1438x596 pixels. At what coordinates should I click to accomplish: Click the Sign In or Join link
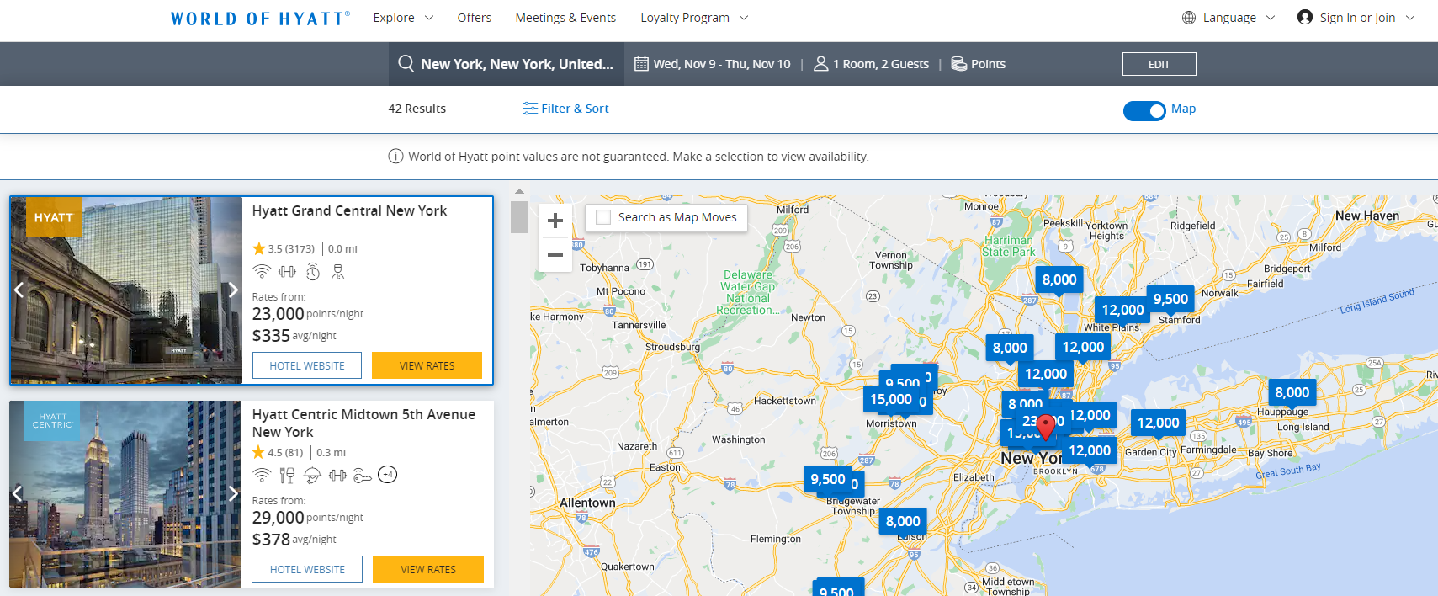tap(1357, 18)
